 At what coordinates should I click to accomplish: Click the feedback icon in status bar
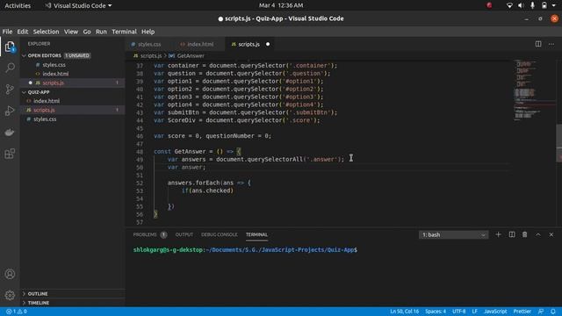coord(541,312)
